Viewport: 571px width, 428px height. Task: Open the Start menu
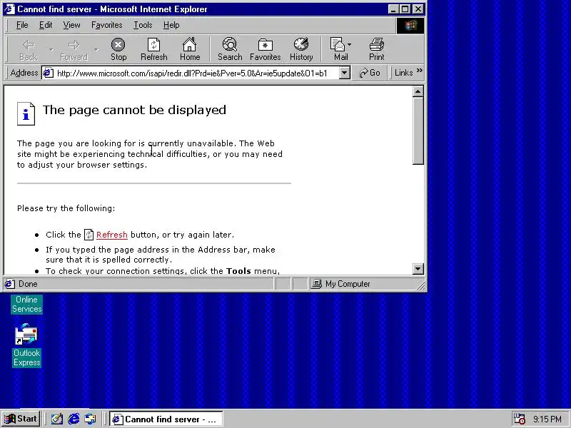[x=21, y=419]
